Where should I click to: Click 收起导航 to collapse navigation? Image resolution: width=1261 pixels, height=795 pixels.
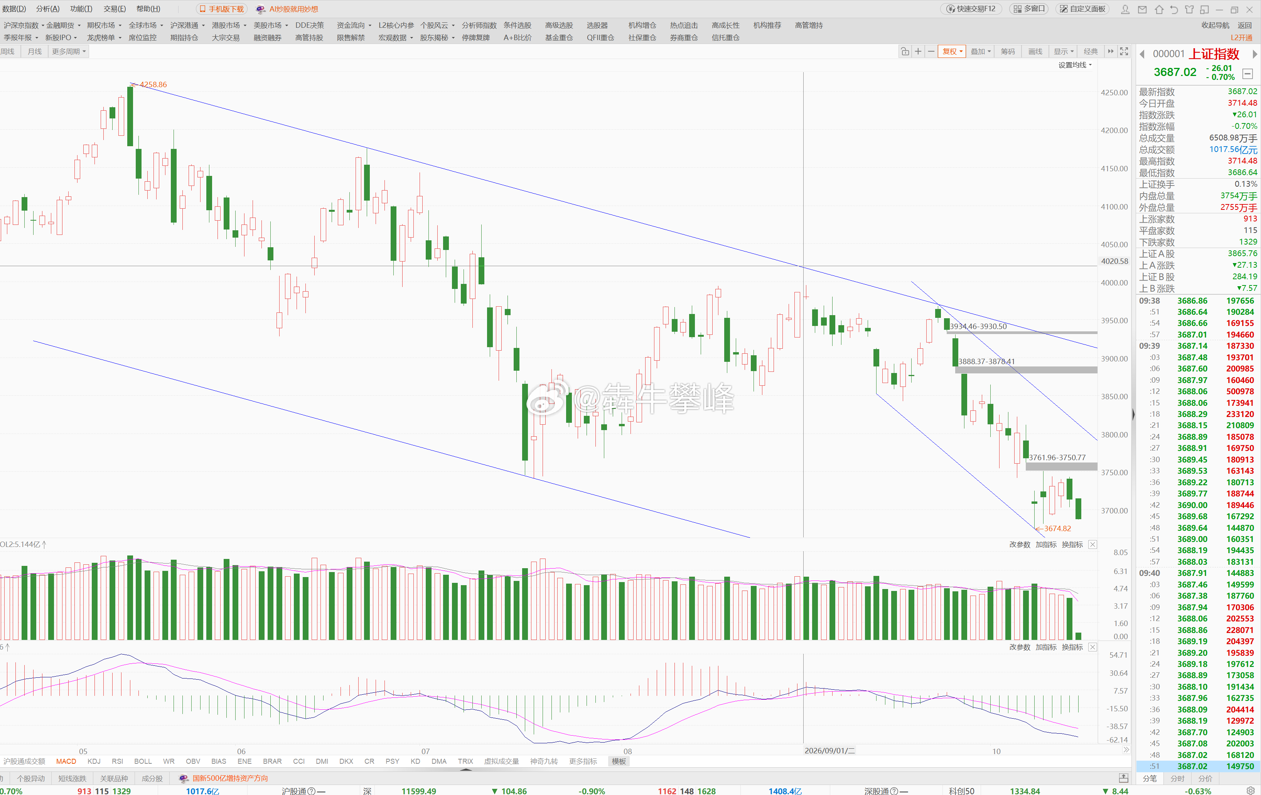1215,25
